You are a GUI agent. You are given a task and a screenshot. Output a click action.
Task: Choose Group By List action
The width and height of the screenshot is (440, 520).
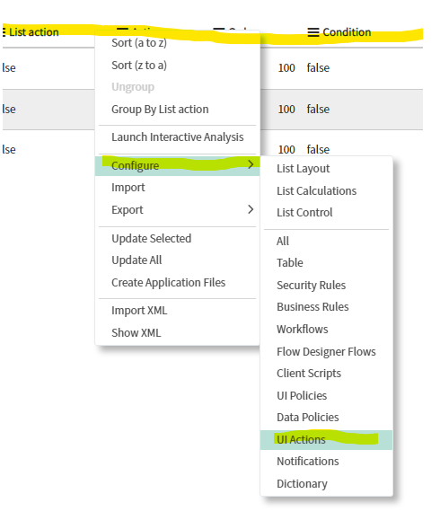click(160, 110)
